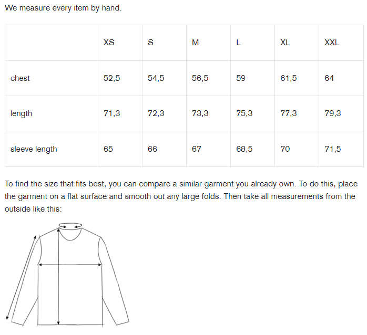Select the XXL size header cell
Viewport: 367px width, 335px height.
pos(332,43)
